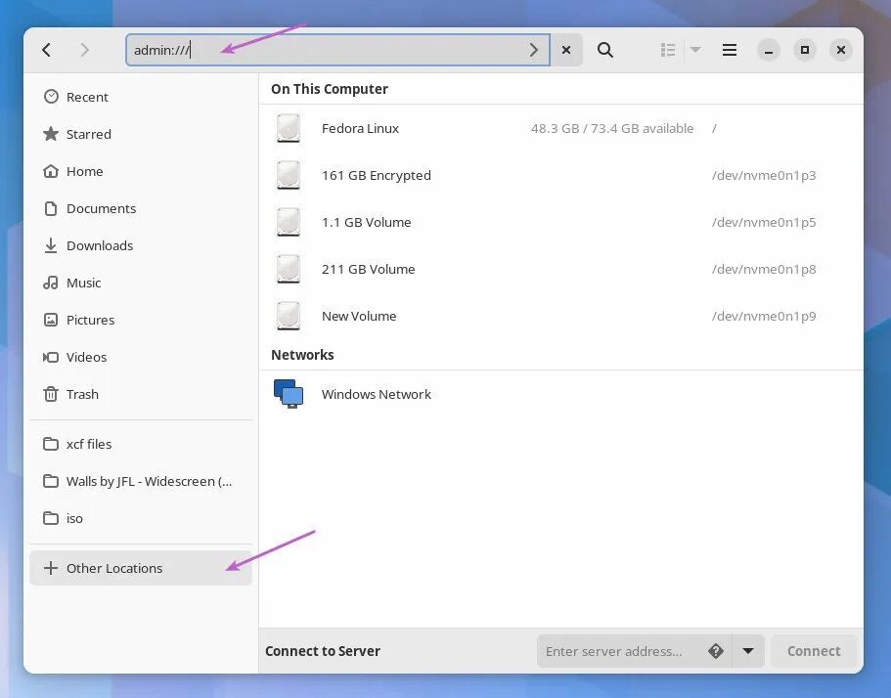Click the server address help question icon

point(716,651)
